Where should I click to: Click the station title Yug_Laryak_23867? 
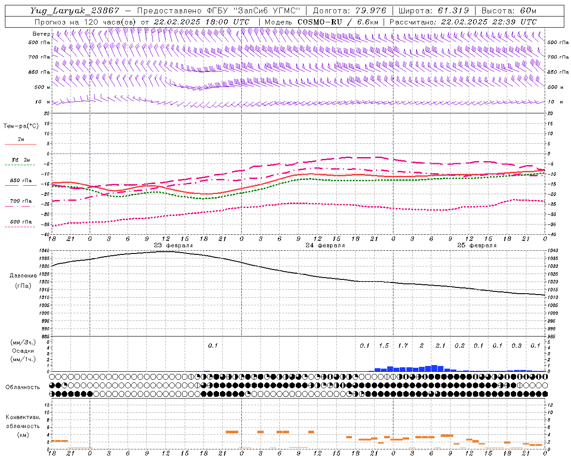click(x=75, y=11)
